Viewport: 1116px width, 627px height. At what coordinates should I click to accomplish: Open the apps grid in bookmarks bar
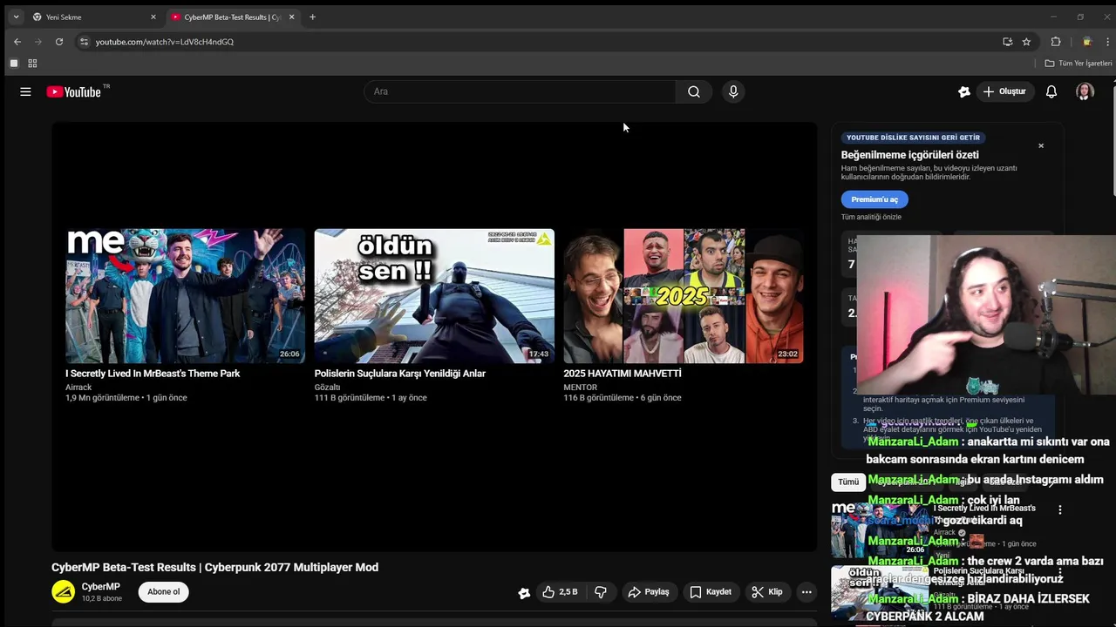[32, 63]
